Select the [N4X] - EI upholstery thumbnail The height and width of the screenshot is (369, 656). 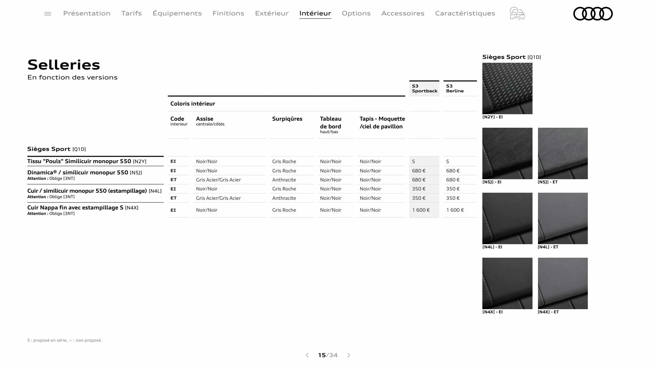[x=507, y=283]
